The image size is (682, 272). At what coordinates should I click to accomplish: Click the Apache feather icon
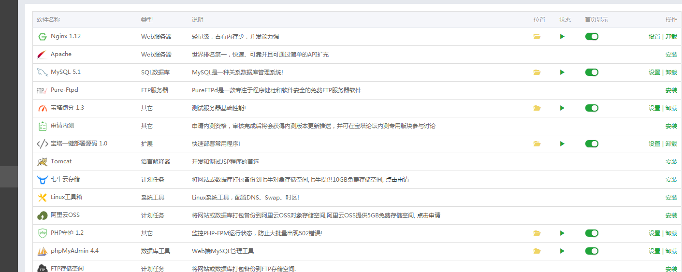[42, 55]
